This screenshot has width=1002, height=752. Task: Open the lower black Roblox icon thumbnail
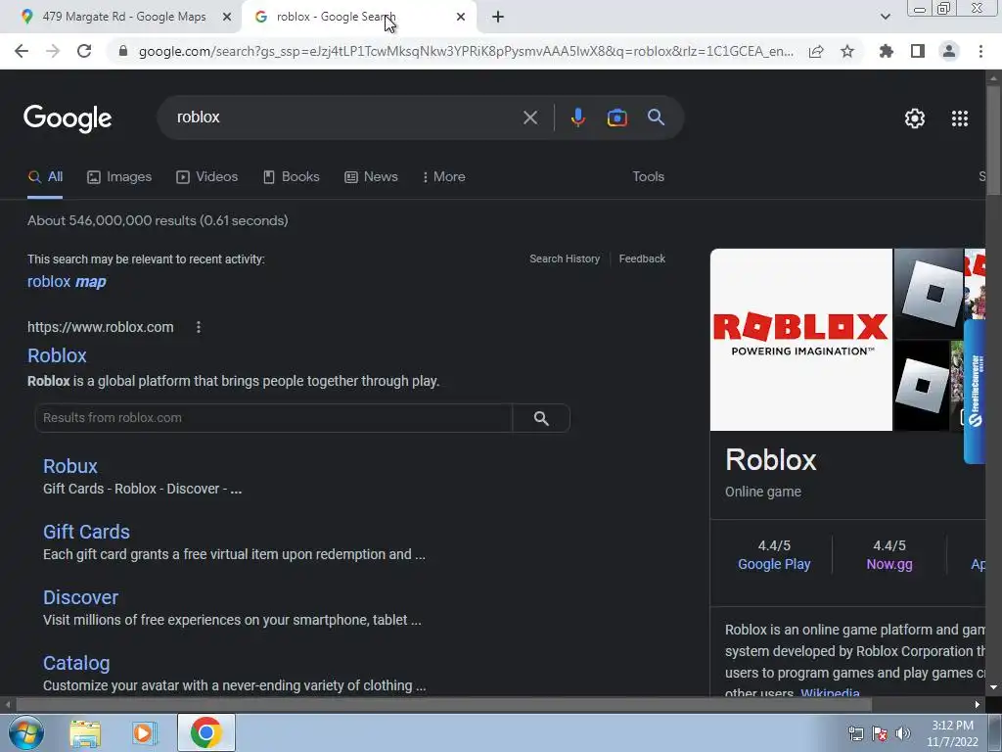click(921, 386)
